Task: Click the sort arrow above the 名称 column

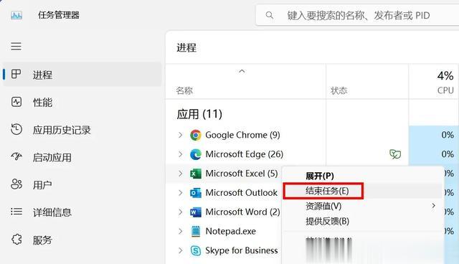Action: pyautogui.click(x=242, y=71)
